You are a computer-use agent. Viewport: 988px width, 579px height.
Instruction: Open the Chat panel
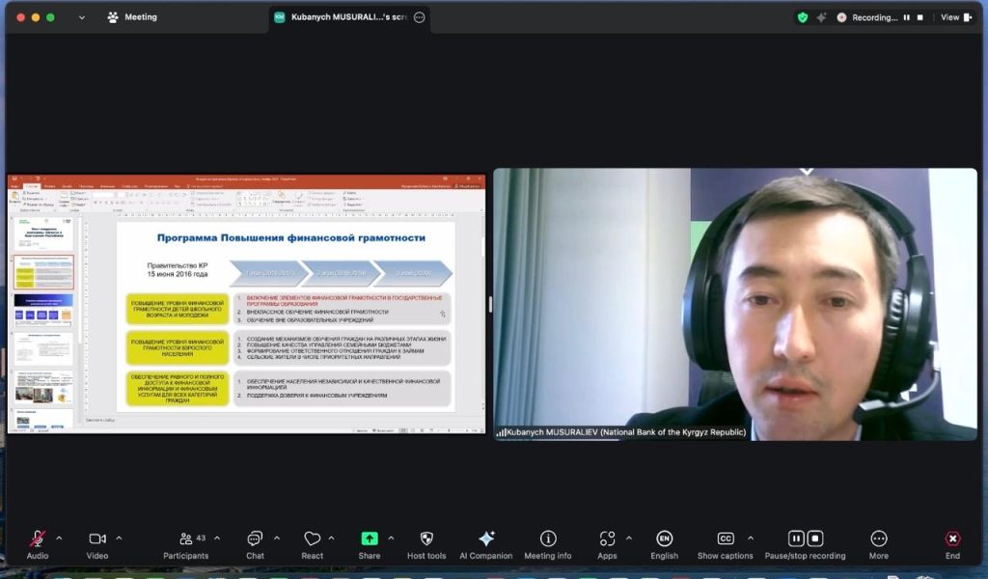pos(255,539)
